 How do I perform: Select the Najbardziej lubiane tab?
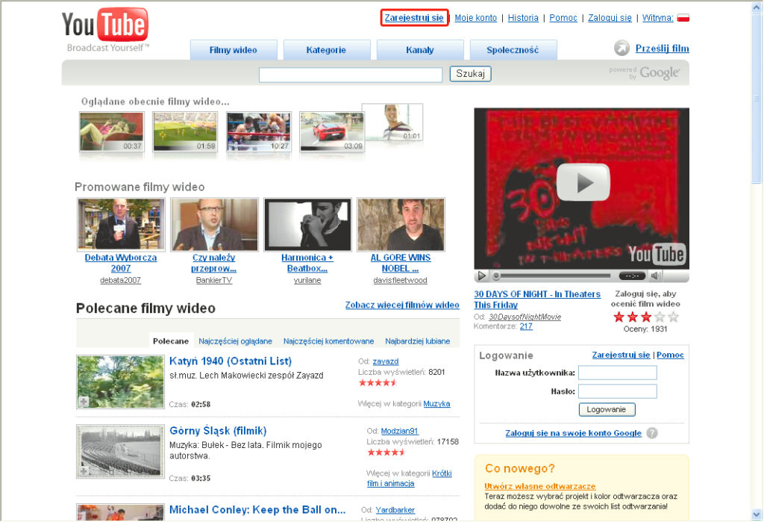(417, 341)
